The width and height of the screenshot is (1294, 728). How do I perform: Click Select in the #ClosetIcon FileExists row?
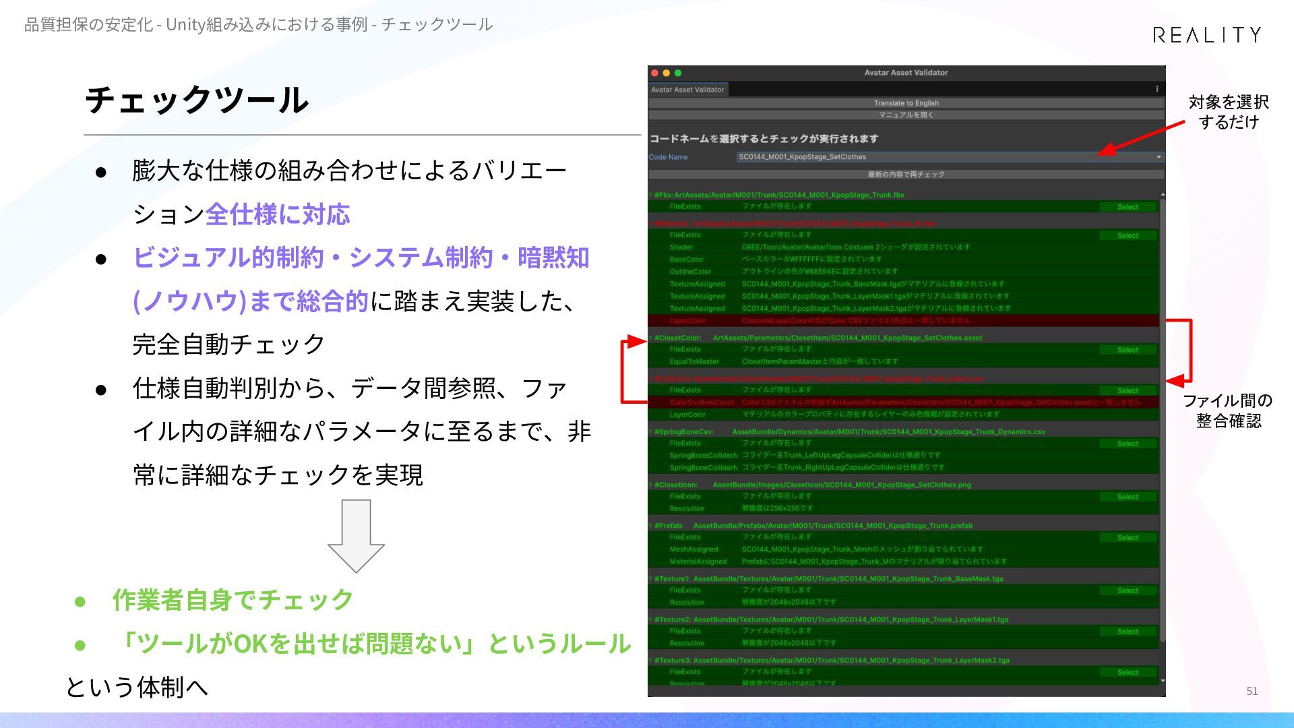1128,497
